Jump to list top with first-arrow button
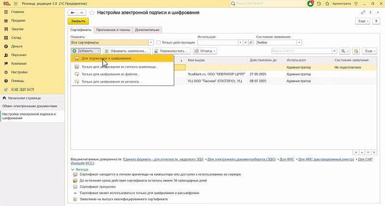 pyautogui.click(x=356, y=152)
